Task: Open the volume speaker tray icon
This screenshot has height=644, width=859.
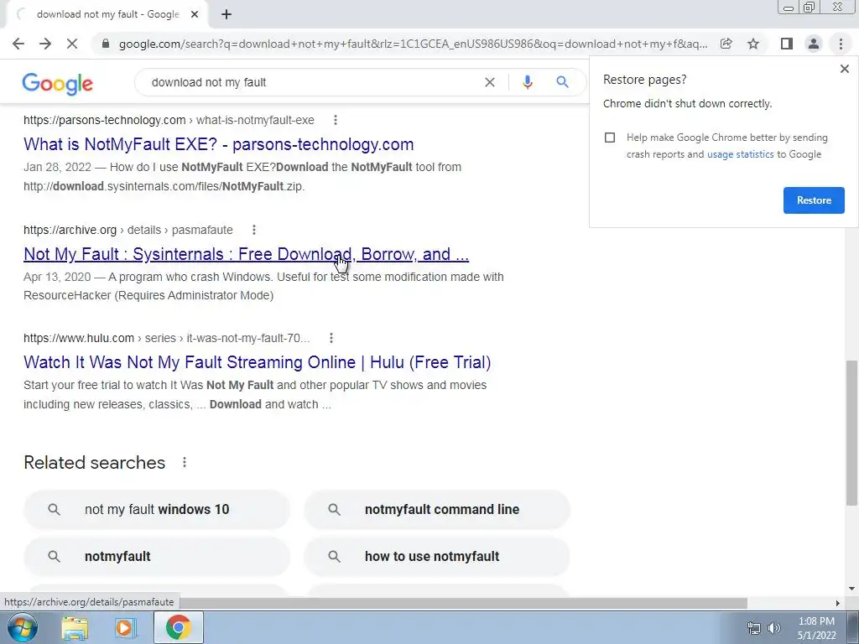Action: pos(774,629)
